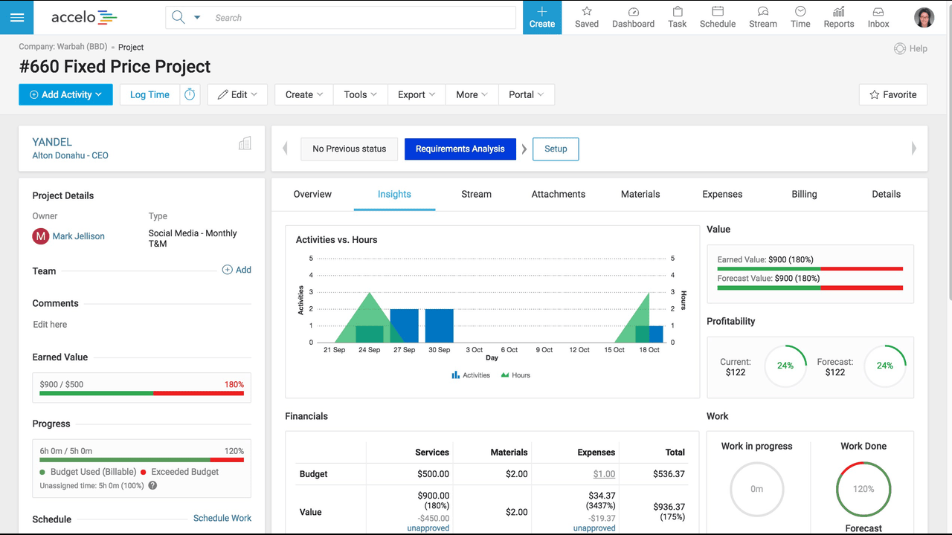Screen dimensions: 952x535
Task: Click the Setup status button
Action: click(x=556, y=149)
